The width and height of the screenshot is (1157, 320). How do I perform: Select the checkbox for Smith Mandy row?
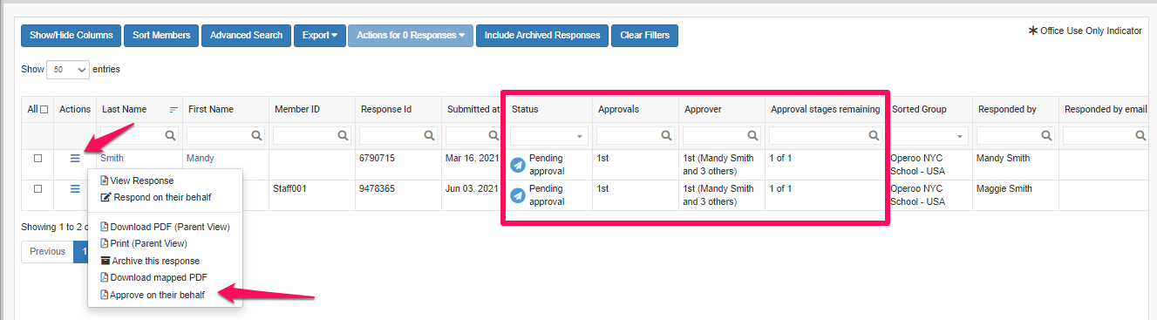37,159
